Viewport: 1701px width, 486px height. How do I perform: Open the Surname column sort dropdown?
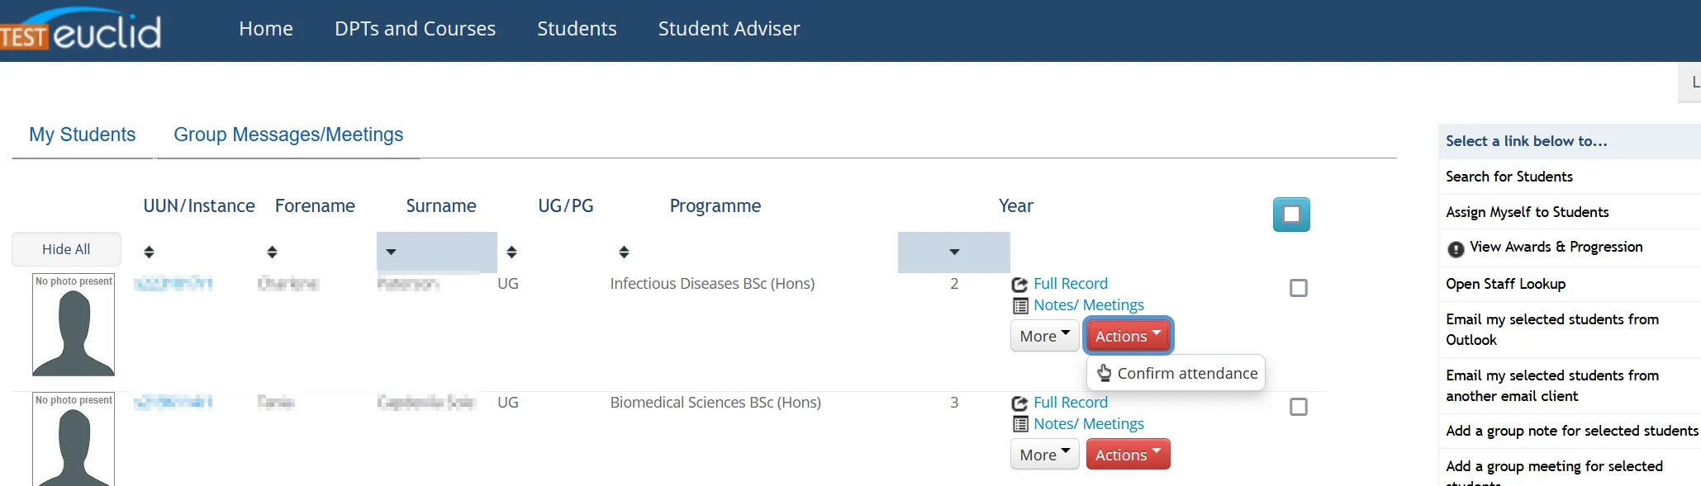click(x=392, y=252)
